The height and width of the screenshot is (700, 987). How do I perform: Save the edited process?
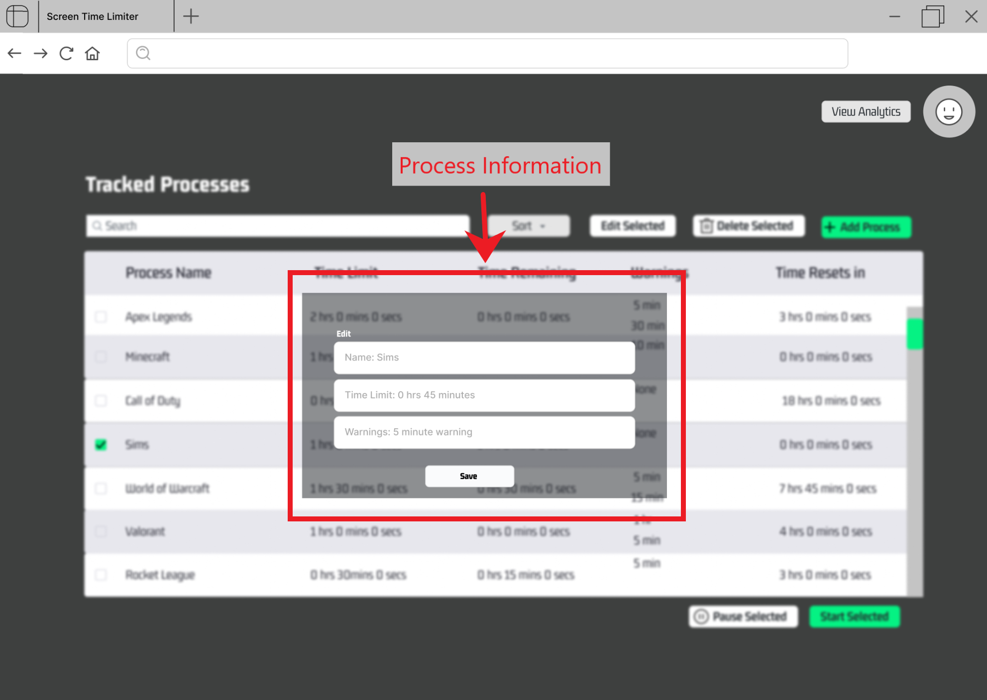(x=469, y=476)
